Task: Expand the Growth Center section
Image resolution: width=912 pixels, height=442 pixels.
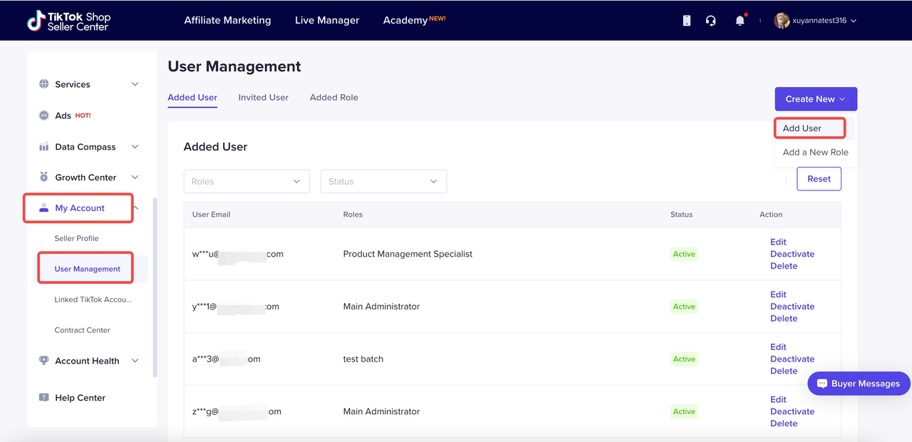Action: pyautogui.click(x=135, y=178)
